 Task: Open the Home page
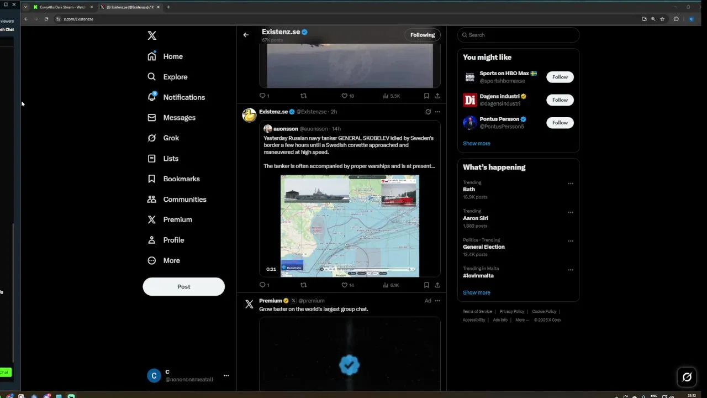click(165, 56)
